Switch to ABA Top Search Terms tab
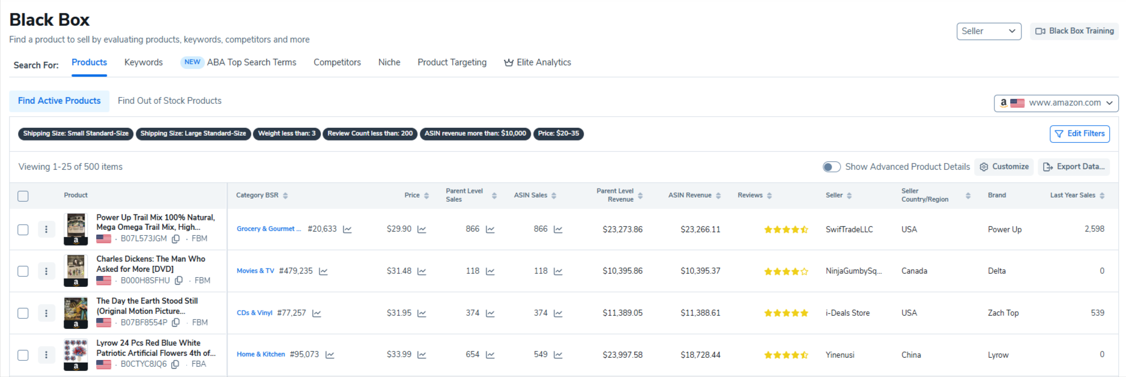 pyautogui.click(x=238, y=62)
